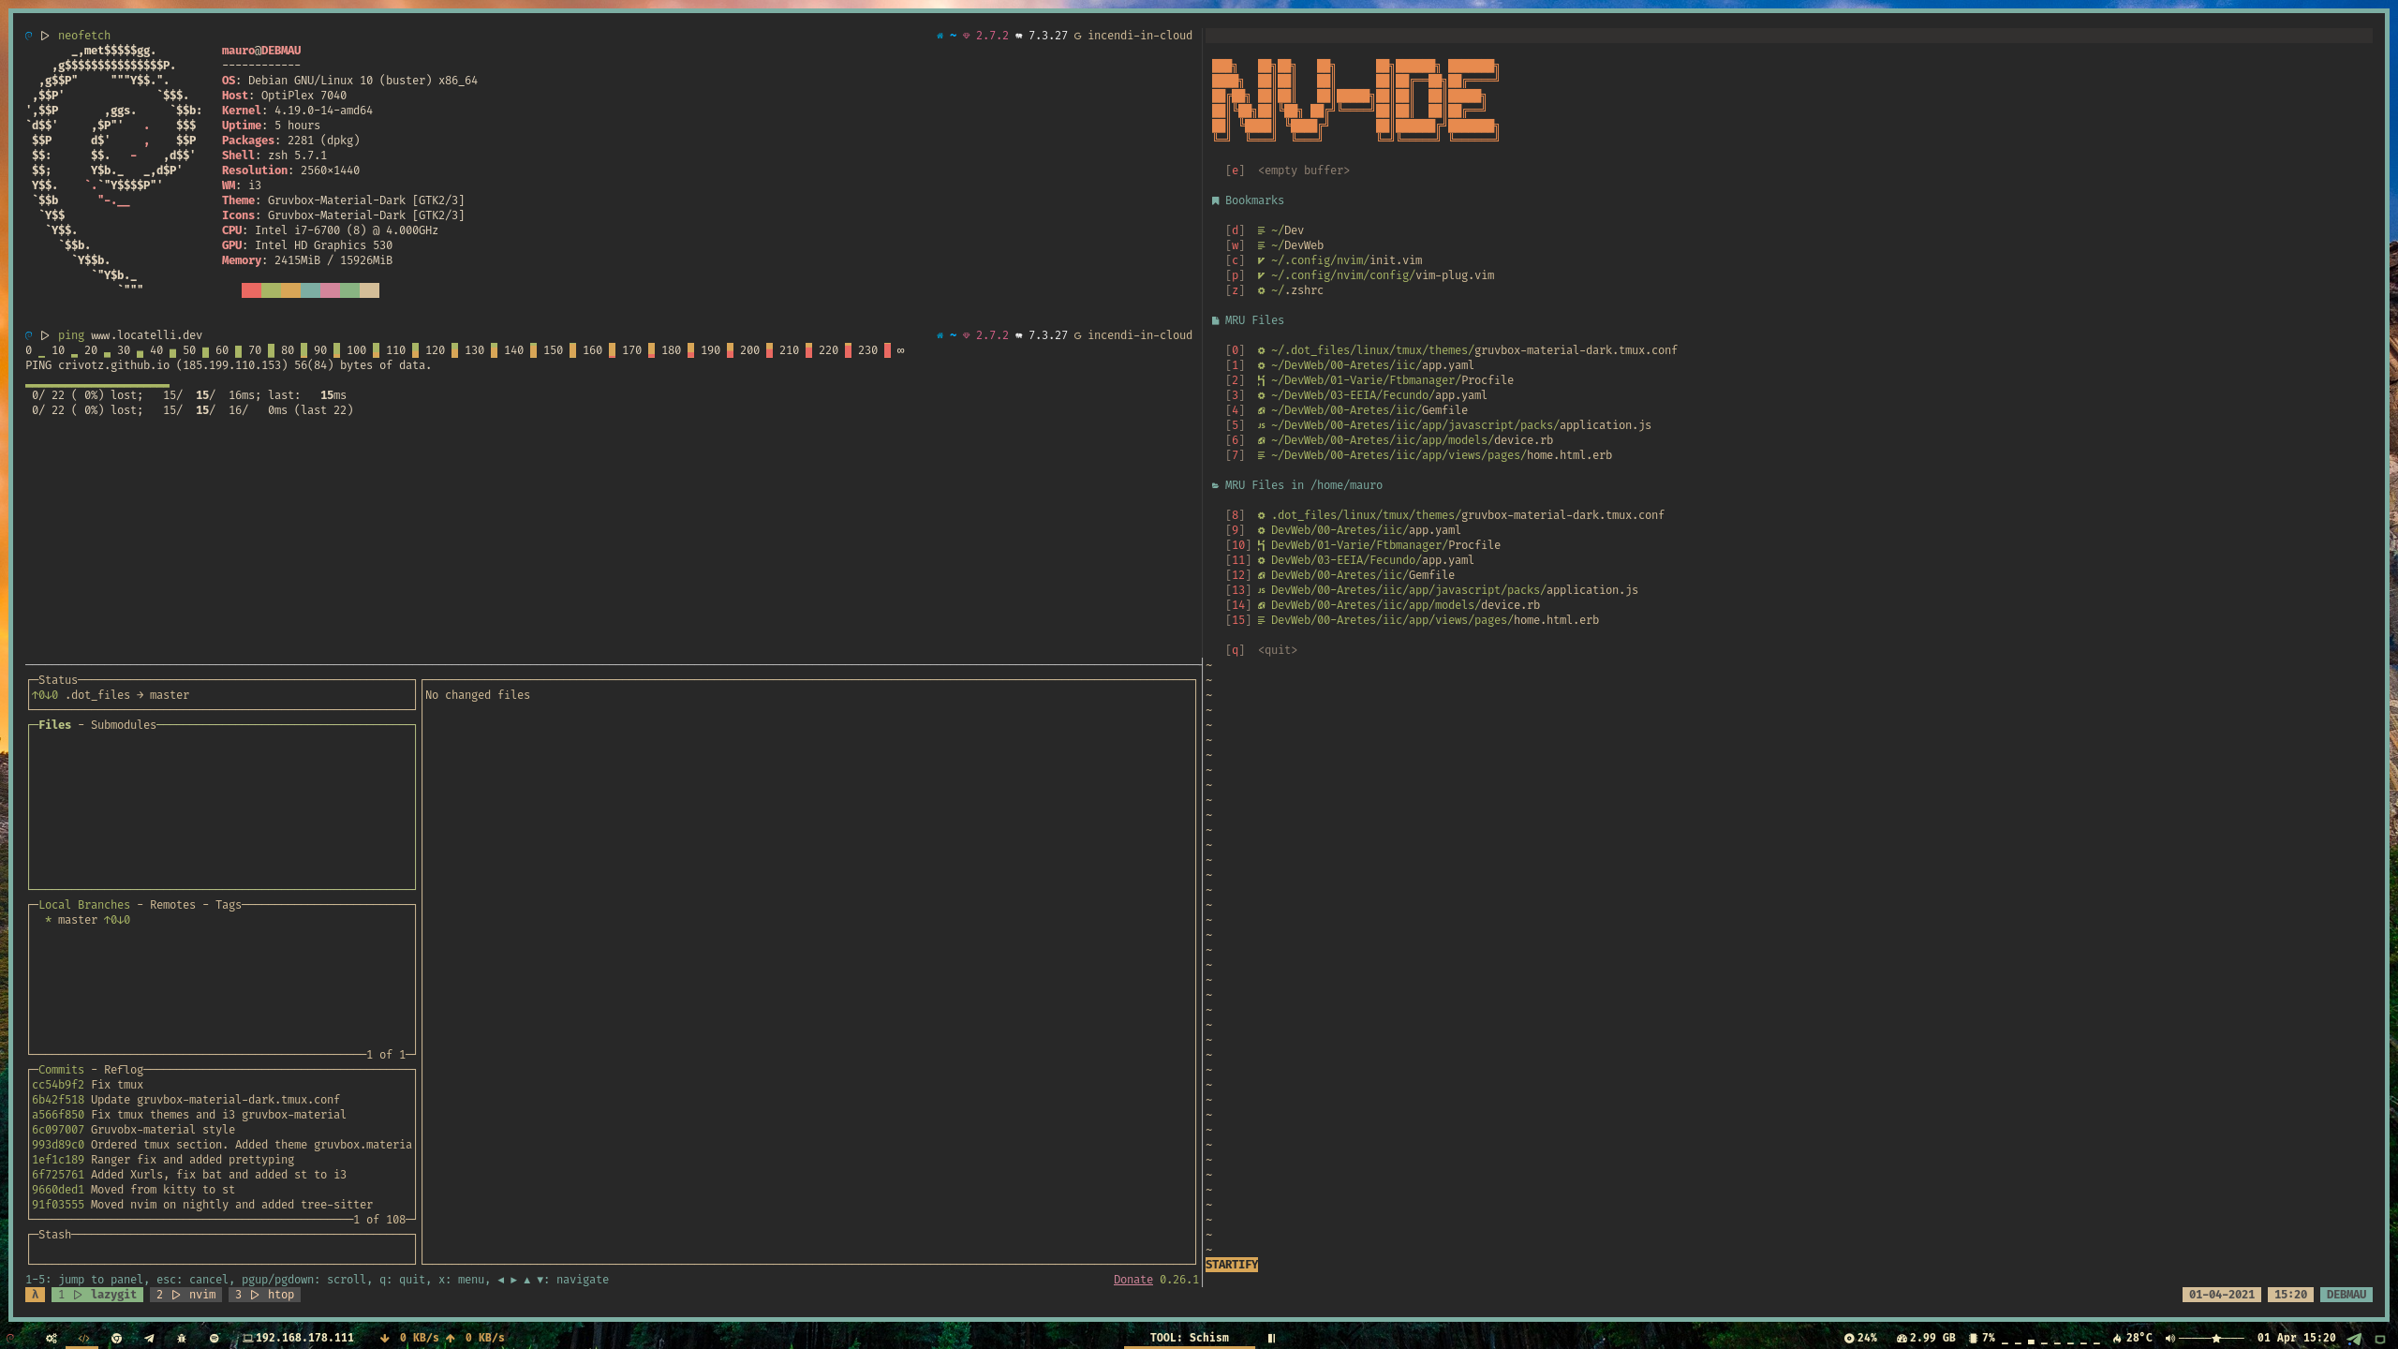Select the Local Branches tab in lazygit
The height and width of the screenshot is (1349, 2398).
pyautogui.click(x=83, y=905)
